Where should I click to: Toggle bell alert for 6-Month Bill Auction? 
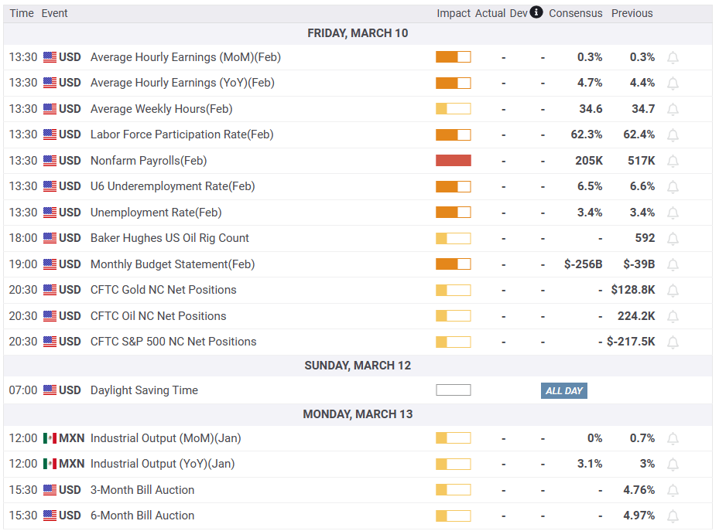click(x=673, y=516)
